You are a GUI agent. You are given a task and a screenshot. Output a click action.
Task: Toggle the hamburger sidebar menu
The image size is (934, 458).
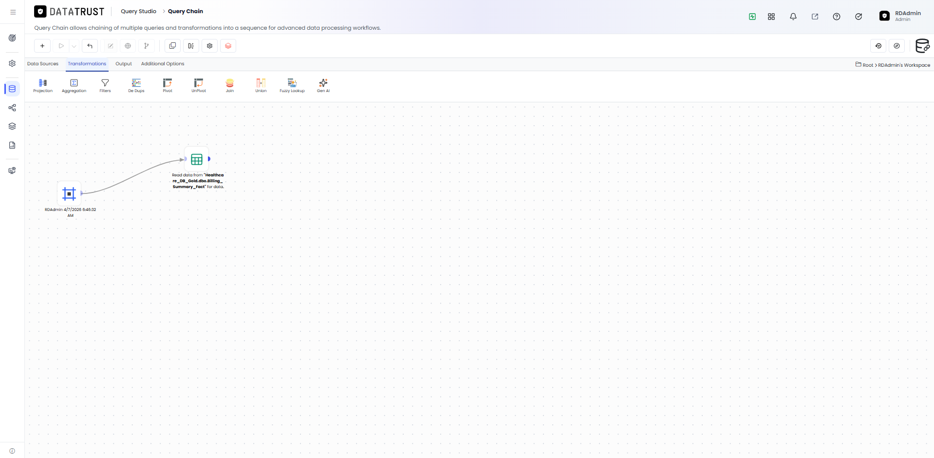[13, 12]
